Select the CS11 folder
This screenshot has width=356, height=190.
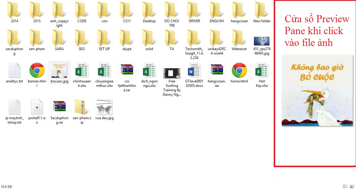(127, 12)
